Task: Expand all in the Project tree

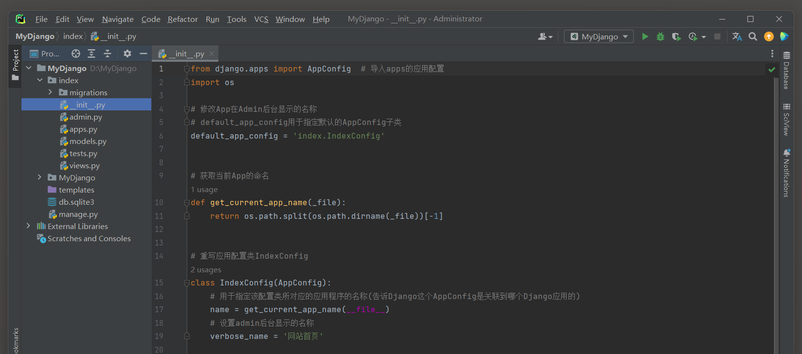Action: pyautogui.click(x=91, y=53)
